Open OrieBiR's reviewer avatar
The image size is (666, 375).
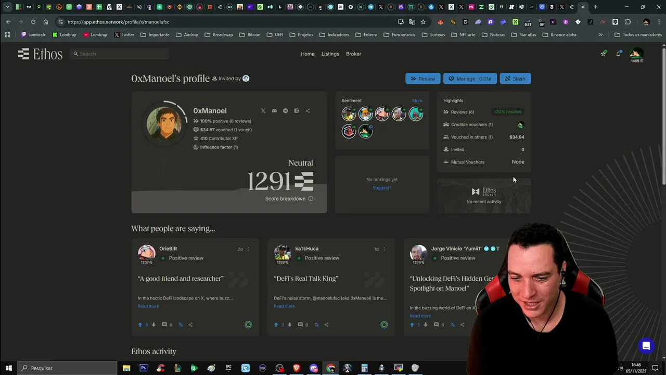146,253
